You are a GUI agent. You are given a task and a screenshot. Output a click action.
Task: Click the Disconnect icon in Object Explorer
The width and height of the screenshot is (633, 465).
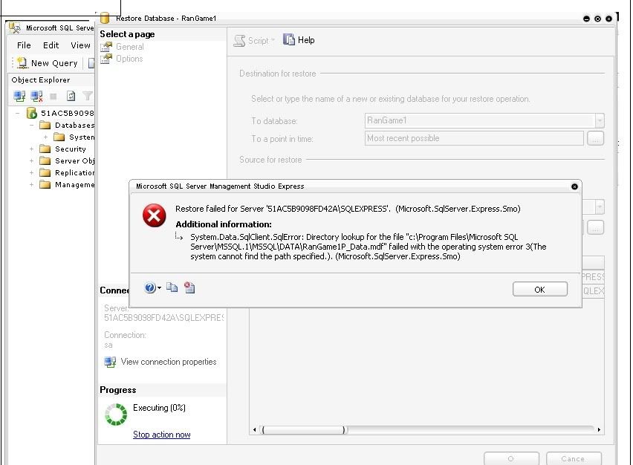coord(36,96)
